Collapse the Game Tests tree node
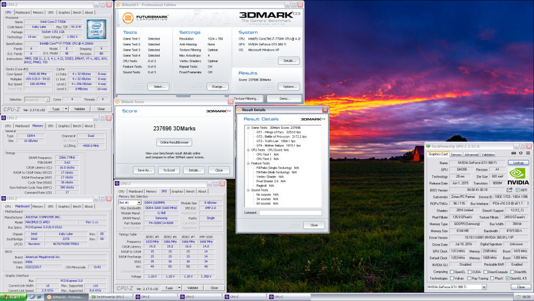Screen dimensions: 534x301 tap(247, 128)
